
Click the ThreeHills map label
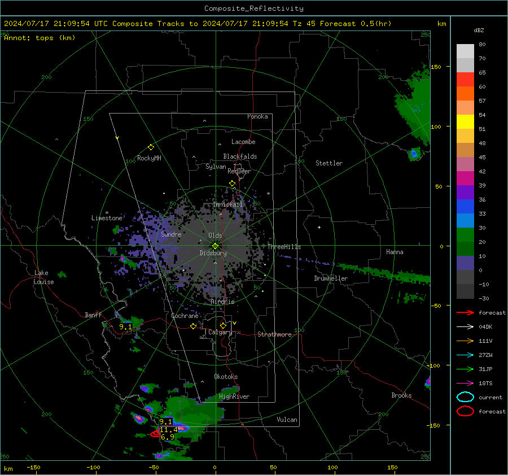click(x=284, y=247)
